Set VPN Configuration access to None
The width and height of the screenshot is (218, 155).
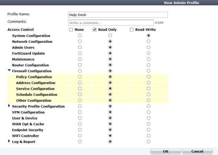point(80,112)
